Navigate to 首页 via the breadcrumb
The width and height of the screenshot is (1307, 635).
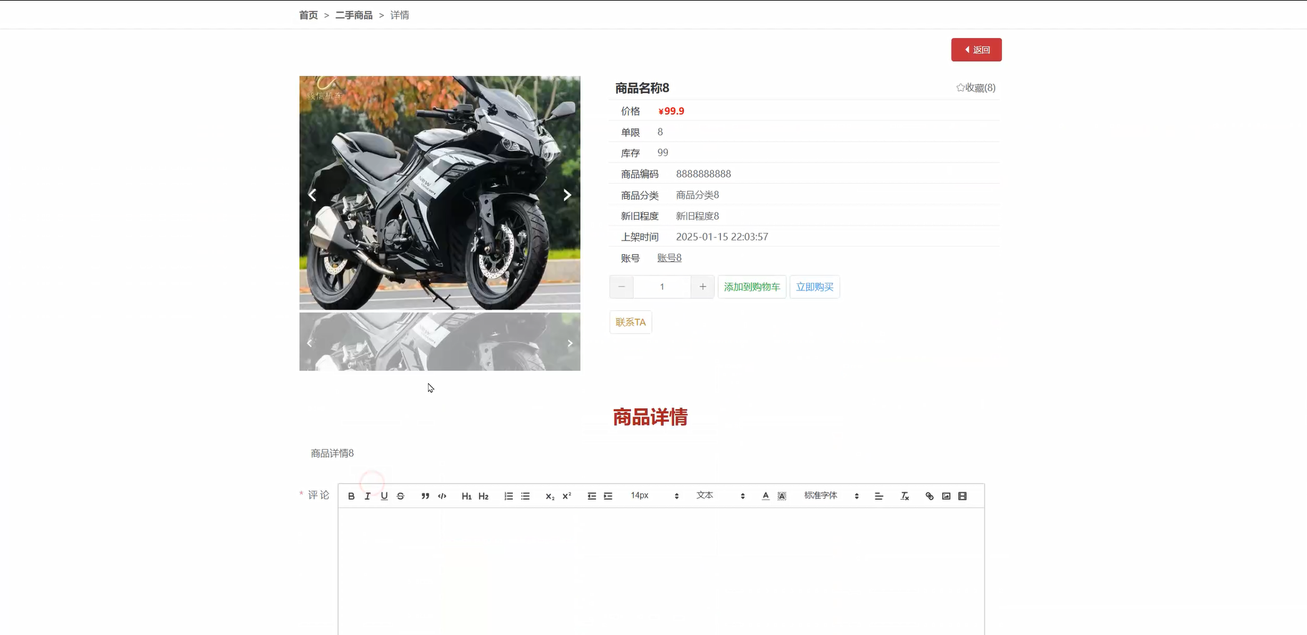(307, 14)
